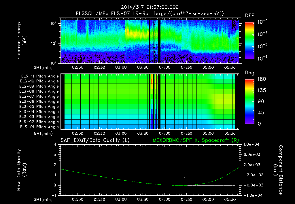Click the 6.0e+03 right axis label
The height and width of the screenshot is (204, 295).
point(252,155)
